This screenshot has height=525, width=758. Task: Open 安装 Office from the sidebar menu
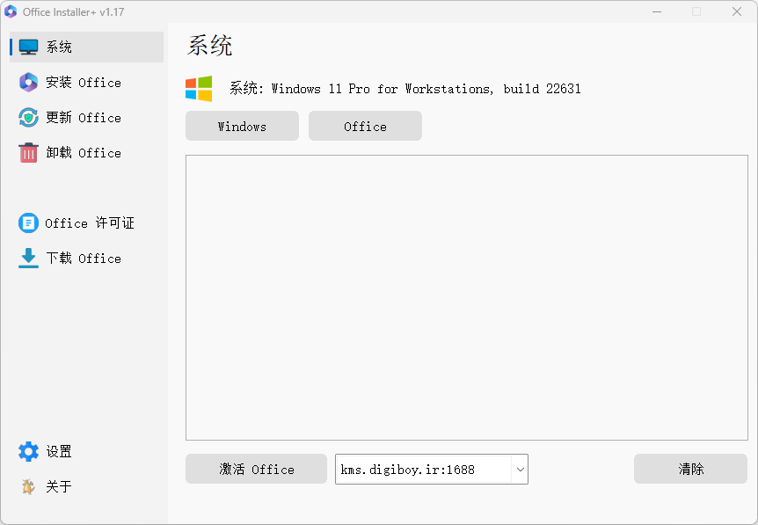(84, 82)
